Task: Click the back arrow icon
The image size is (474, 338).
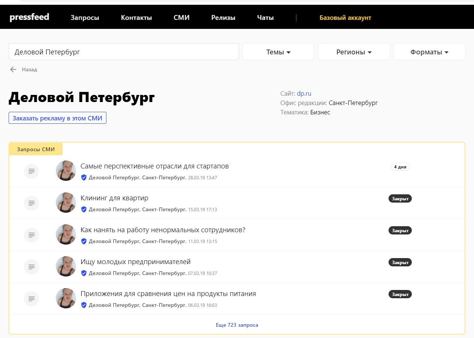Action: pyautogui.click(x=13, y=69)
